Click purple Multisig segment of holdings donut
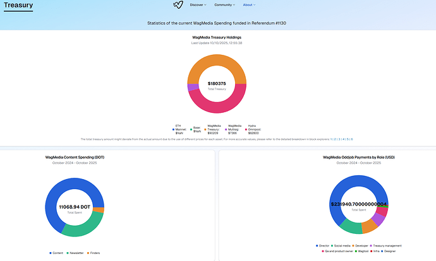 (x=193, y=88)
